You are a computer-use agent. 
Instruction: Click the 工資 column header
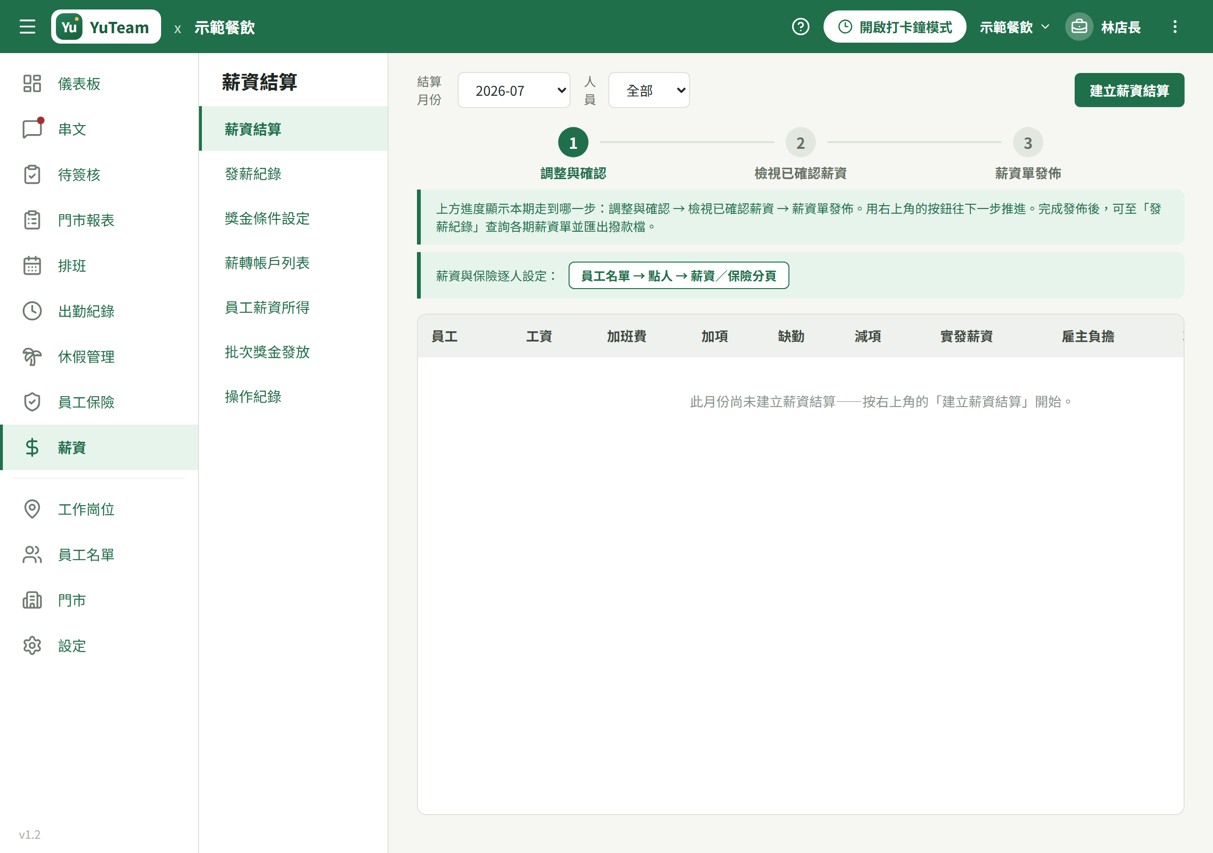(x=539, y=336)
